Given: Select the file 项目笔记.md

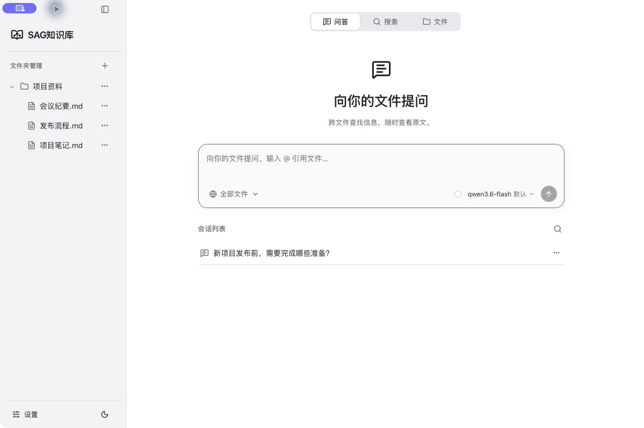Looking at the screenshot, I should 61,145.
